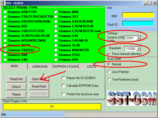Select Siemens C35/M35/S35 new option
Viewport: 158px width, 118px height.
point(56,31)
